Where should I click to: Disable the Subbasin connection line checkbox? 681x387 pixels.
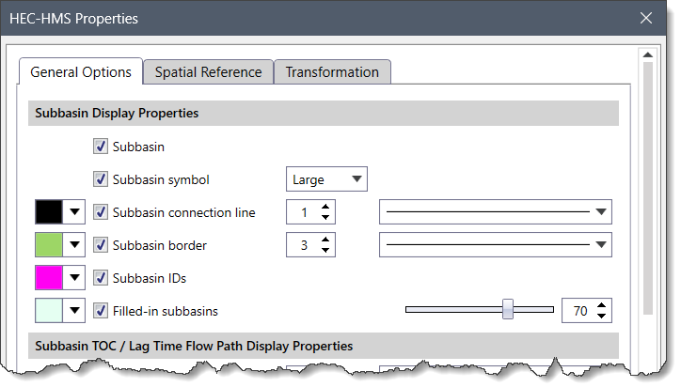(x=101, y=212)
